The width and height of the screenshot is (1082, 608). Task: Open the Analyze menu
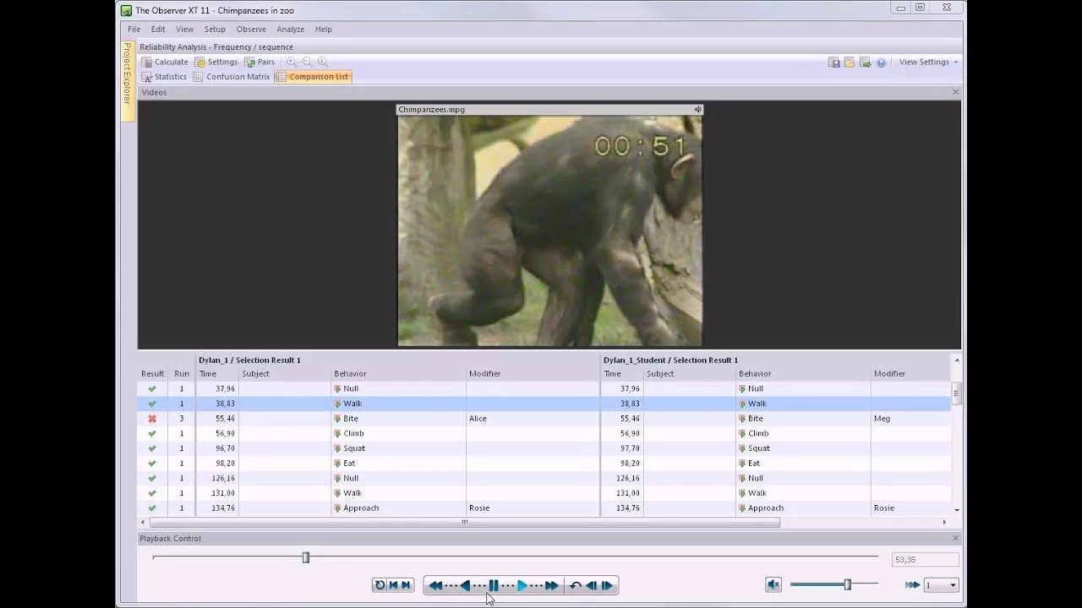point(290,29)
